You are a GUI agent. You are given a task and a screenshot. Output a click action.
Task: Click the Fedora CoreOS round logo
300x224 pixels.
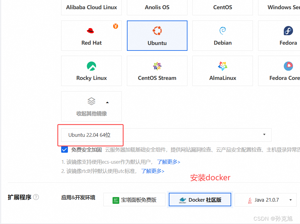coord(288,66)
